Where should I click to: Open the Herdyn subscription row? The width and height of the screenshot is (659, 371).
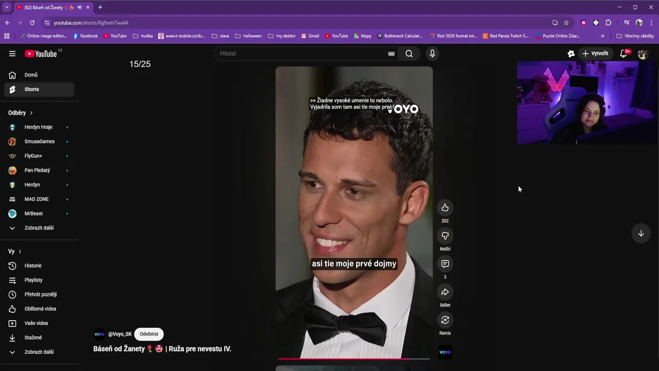[x=39, y=185]
